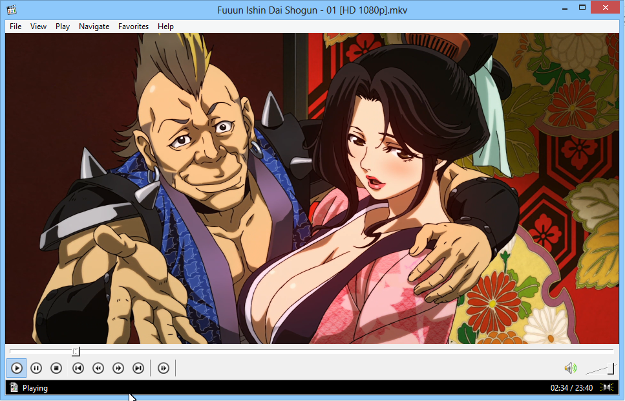Minimize the media player window
The width and height of the screenshot is (625, 401).
[564, 8]
